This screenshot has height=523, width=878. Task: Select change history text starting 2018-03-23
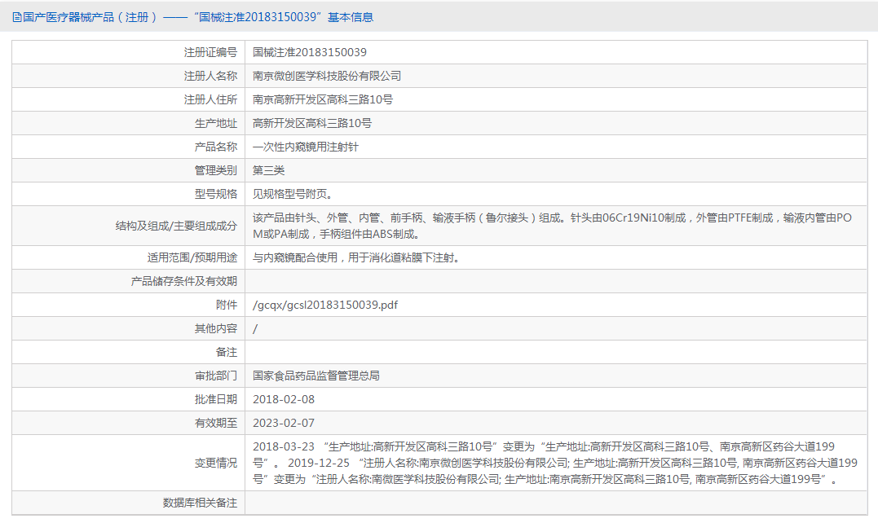point(555,463)
